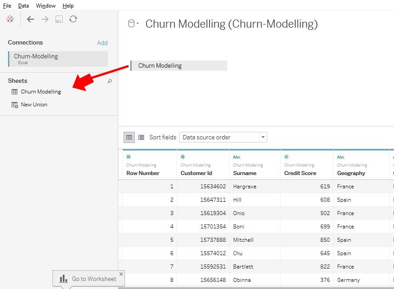Close the Go to Worksheet tooltip
The image size is (394, 289).
(x=121, y=274)
